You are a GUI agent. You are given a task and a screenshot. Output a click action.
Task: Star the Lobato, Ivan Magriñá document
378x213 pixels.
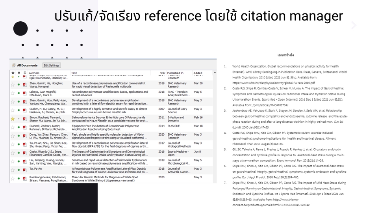click(x=13, y=93)
